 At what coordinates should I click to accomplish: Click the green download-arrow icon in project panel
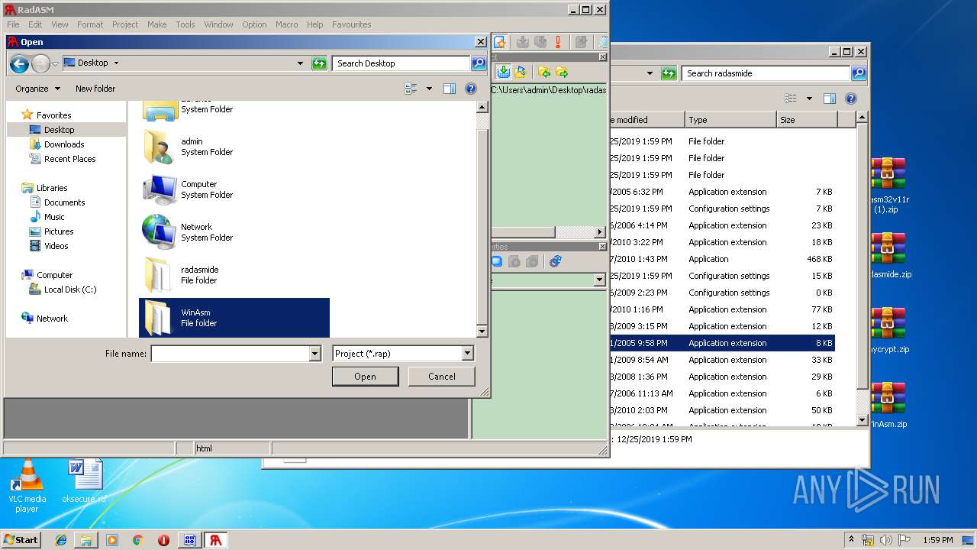pos(504,72)
